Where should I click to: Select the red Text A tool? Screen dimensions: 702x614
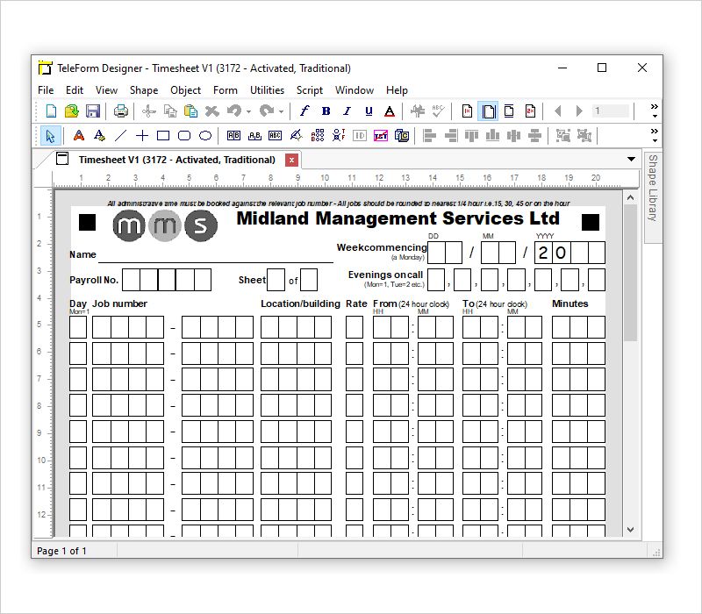[x=79, y=135]
